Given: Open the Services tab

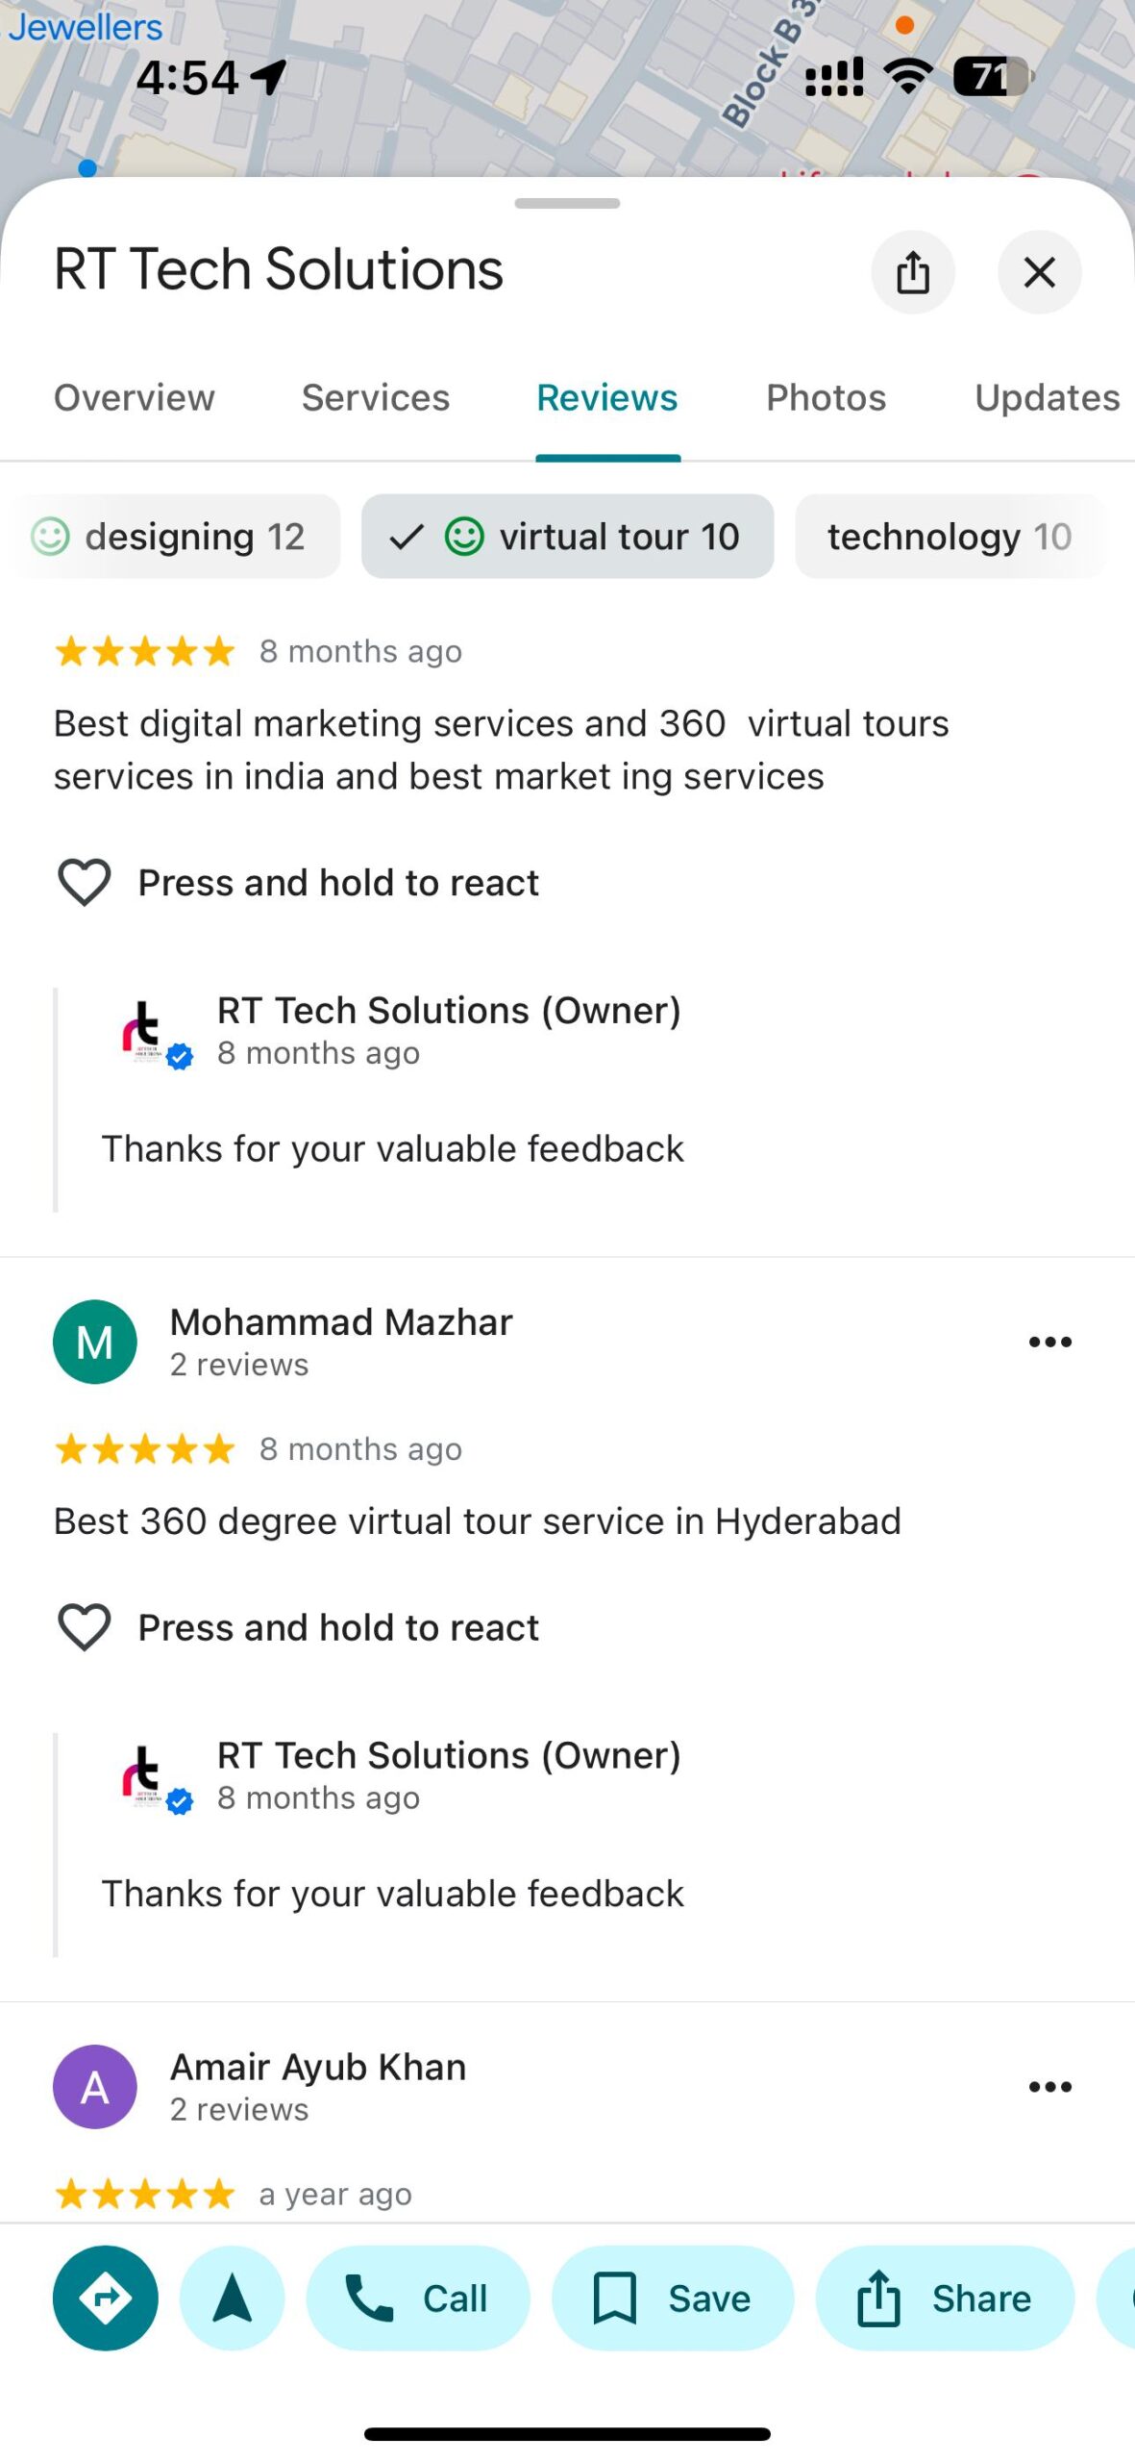Looking at the screenshot, I should click(376, 398).
